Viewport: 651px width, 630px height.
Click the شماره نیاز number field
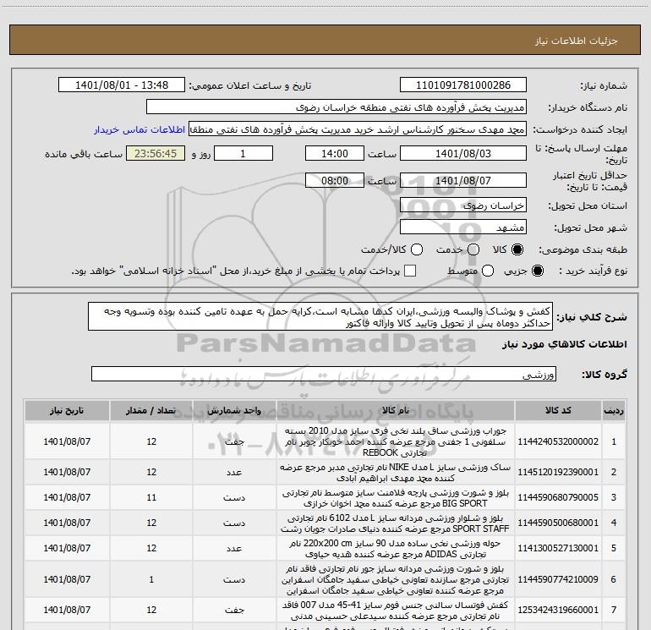[x=462, y=85]
